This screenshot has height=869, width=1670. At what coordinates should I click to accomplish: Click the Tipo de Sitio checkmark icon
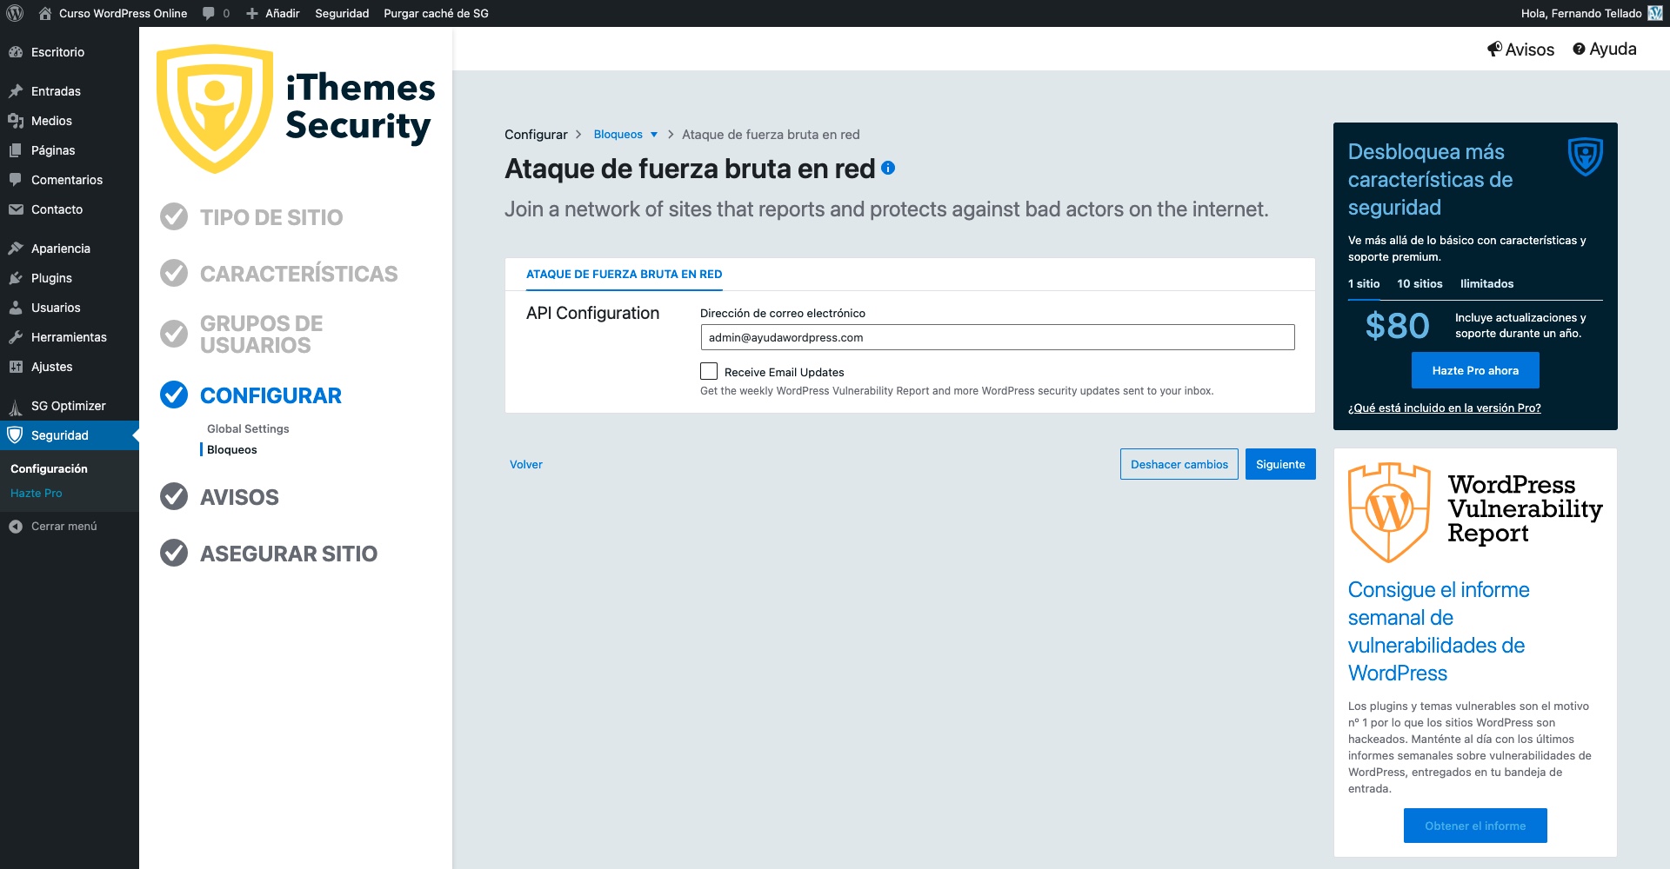pos(174,216)
